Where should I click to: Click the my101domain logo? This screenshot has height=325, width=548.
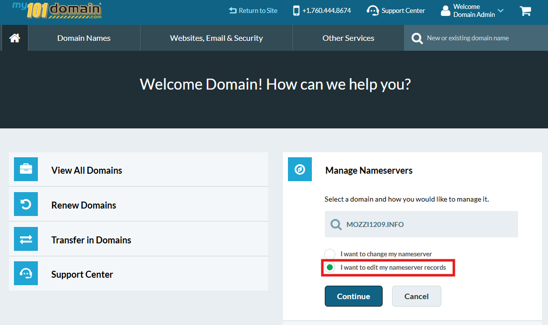coord(57,10)
